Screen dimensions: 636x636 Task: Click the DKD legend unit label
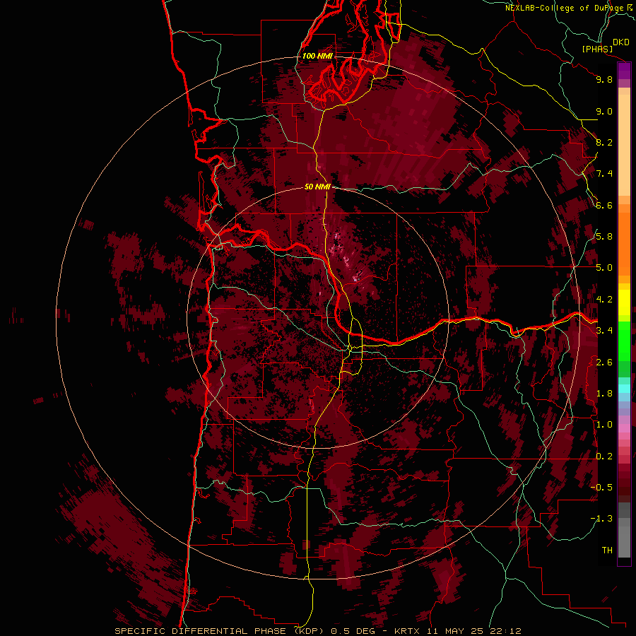pos(620,42)
